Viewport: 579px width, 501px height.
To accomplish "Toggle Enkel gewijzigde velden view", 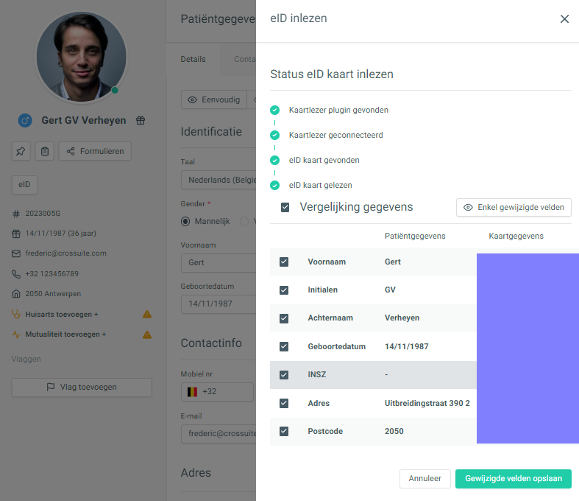I will click(514, 207).
